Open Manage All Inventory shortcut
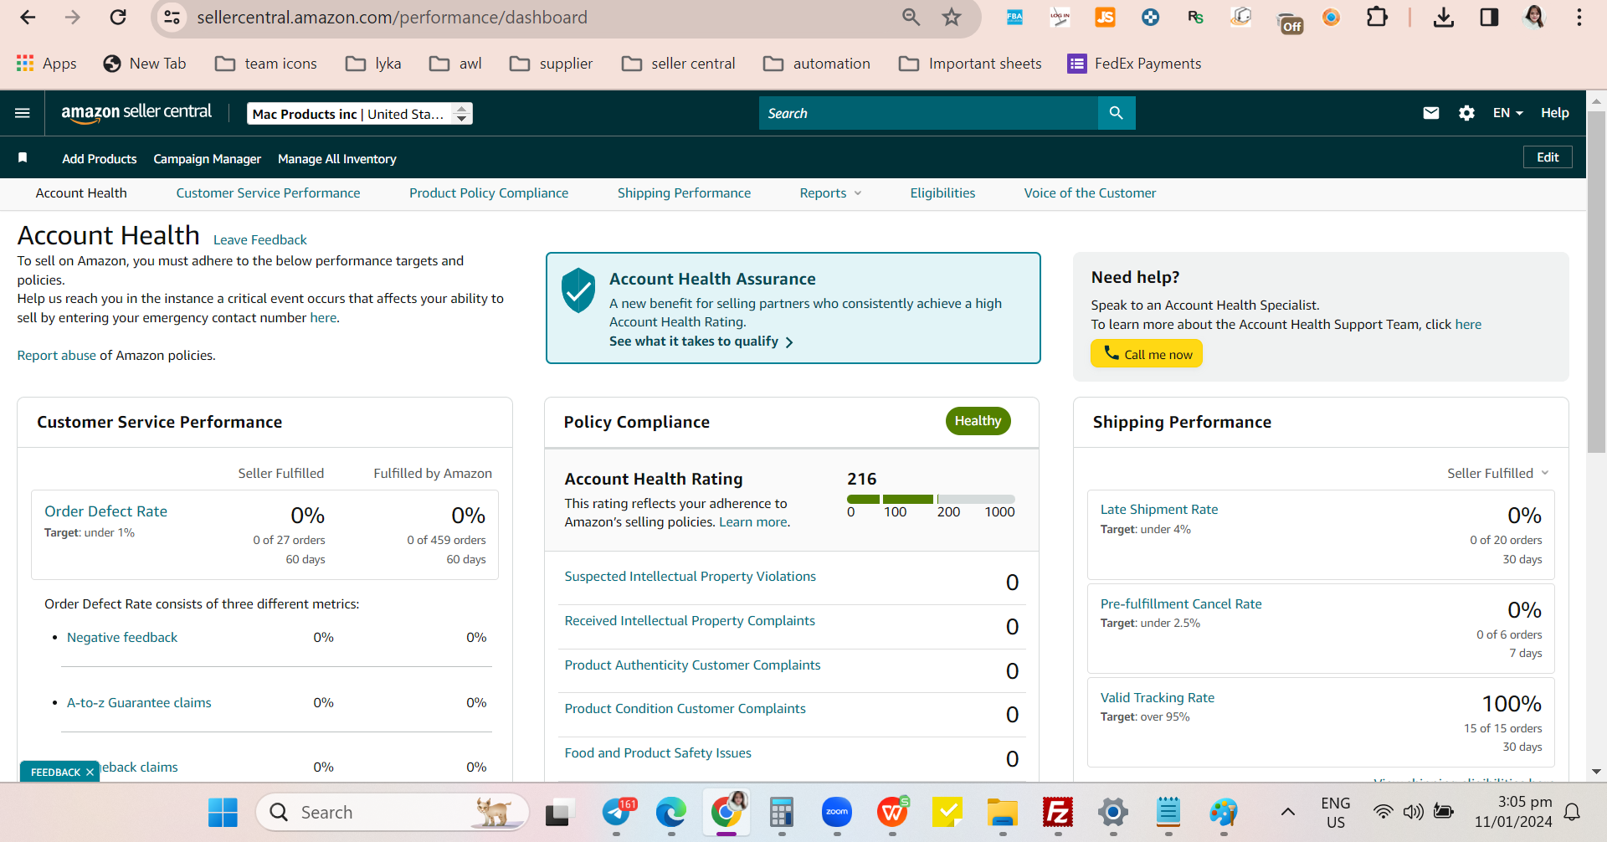The image size is (1607, 842). click(336, 159)
